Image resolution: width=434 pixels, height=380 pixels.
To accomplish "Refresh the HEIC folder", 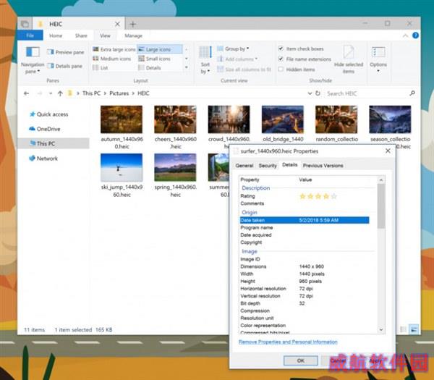I will coord(318,93).
